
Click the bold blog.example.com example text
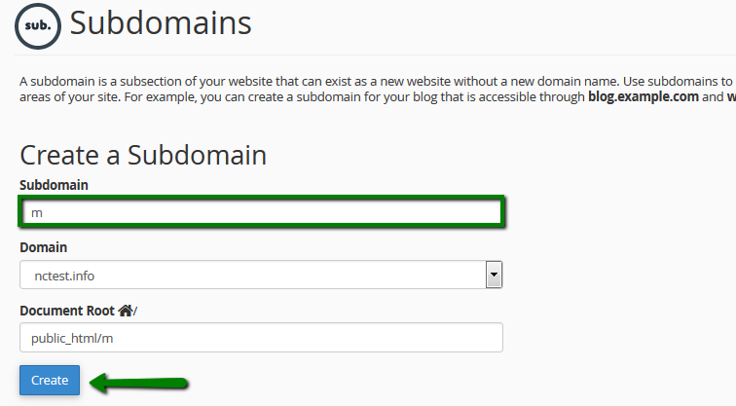click(x=644, y=96)
